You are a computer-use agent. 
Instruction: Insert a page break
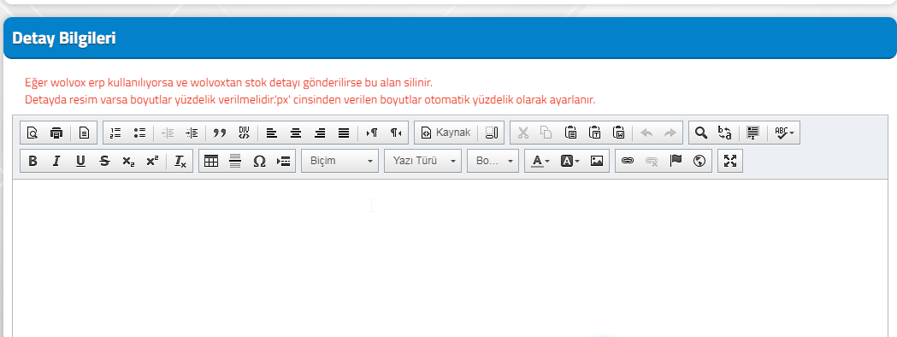click(283, 162)
